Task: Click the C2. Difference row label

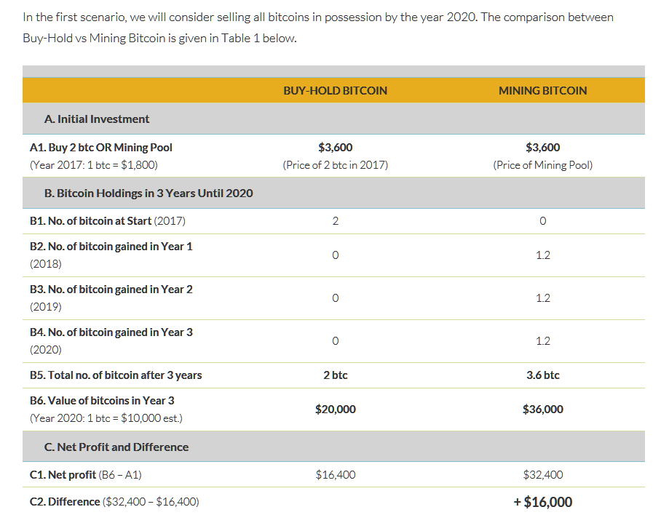Action: pos(114,501)
